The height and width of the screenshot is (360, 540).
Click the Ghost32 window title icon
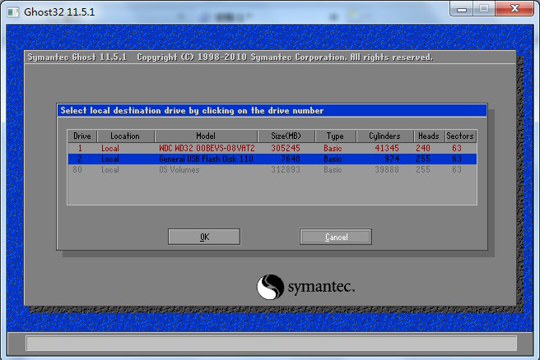click(13, 12)
